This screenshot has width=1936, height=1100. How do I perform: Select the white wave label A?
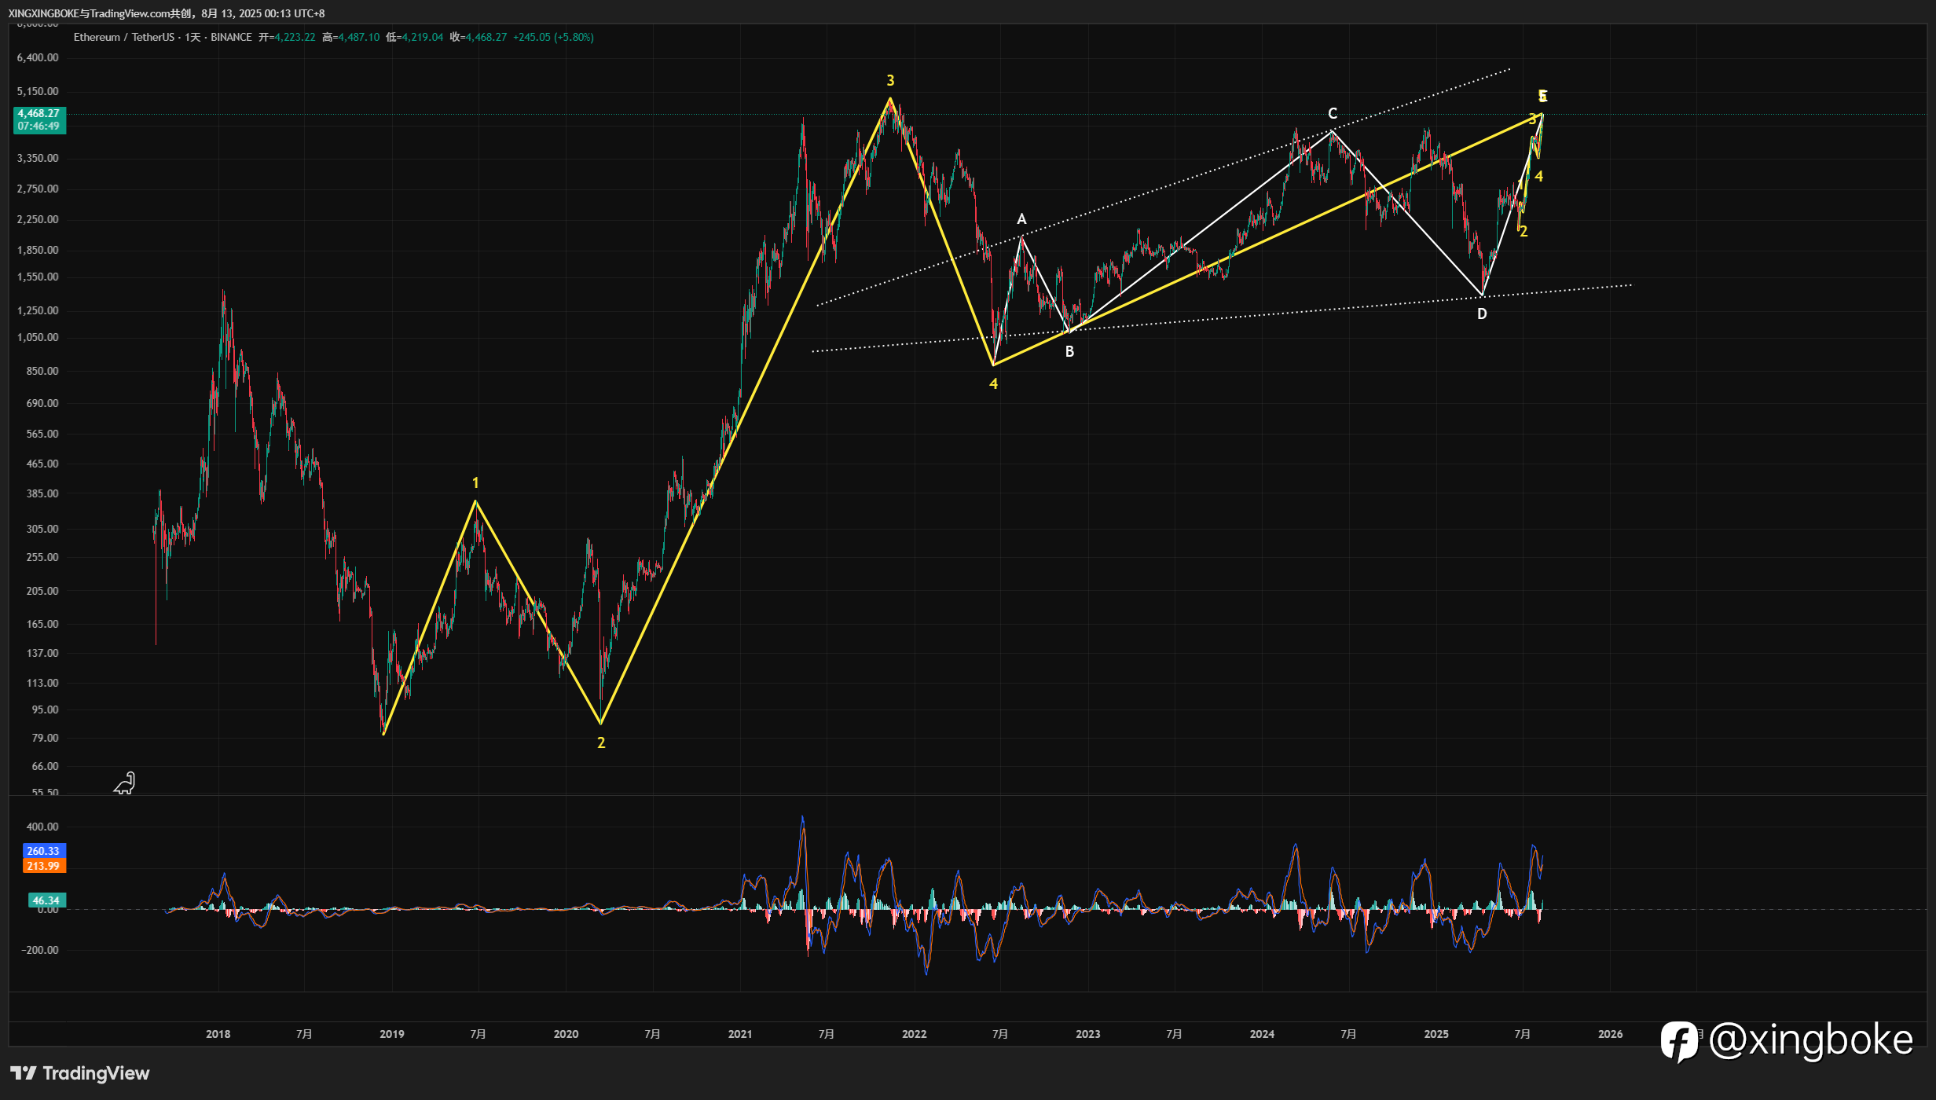(1021, 219)
